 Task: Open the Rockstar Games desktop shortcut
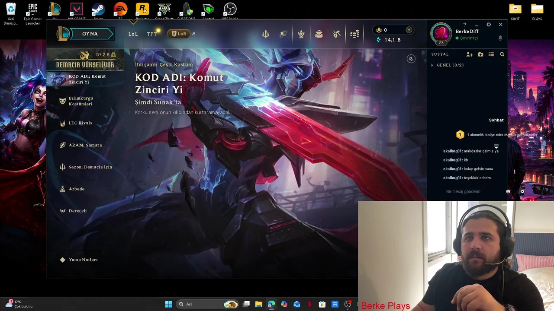142,11
